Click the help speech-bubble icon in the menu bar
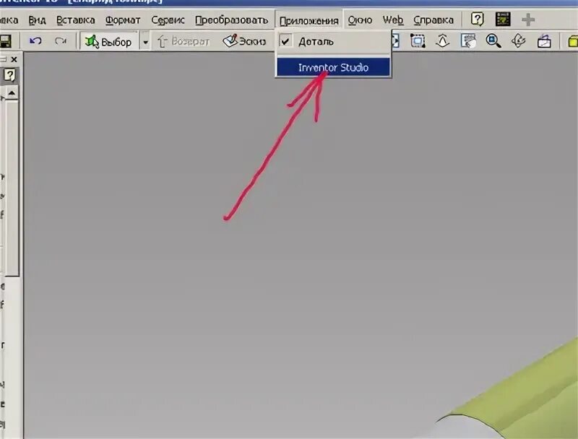The width and height of the screenshot is (578, 439). pyautogui.click(x=477, y=19)
